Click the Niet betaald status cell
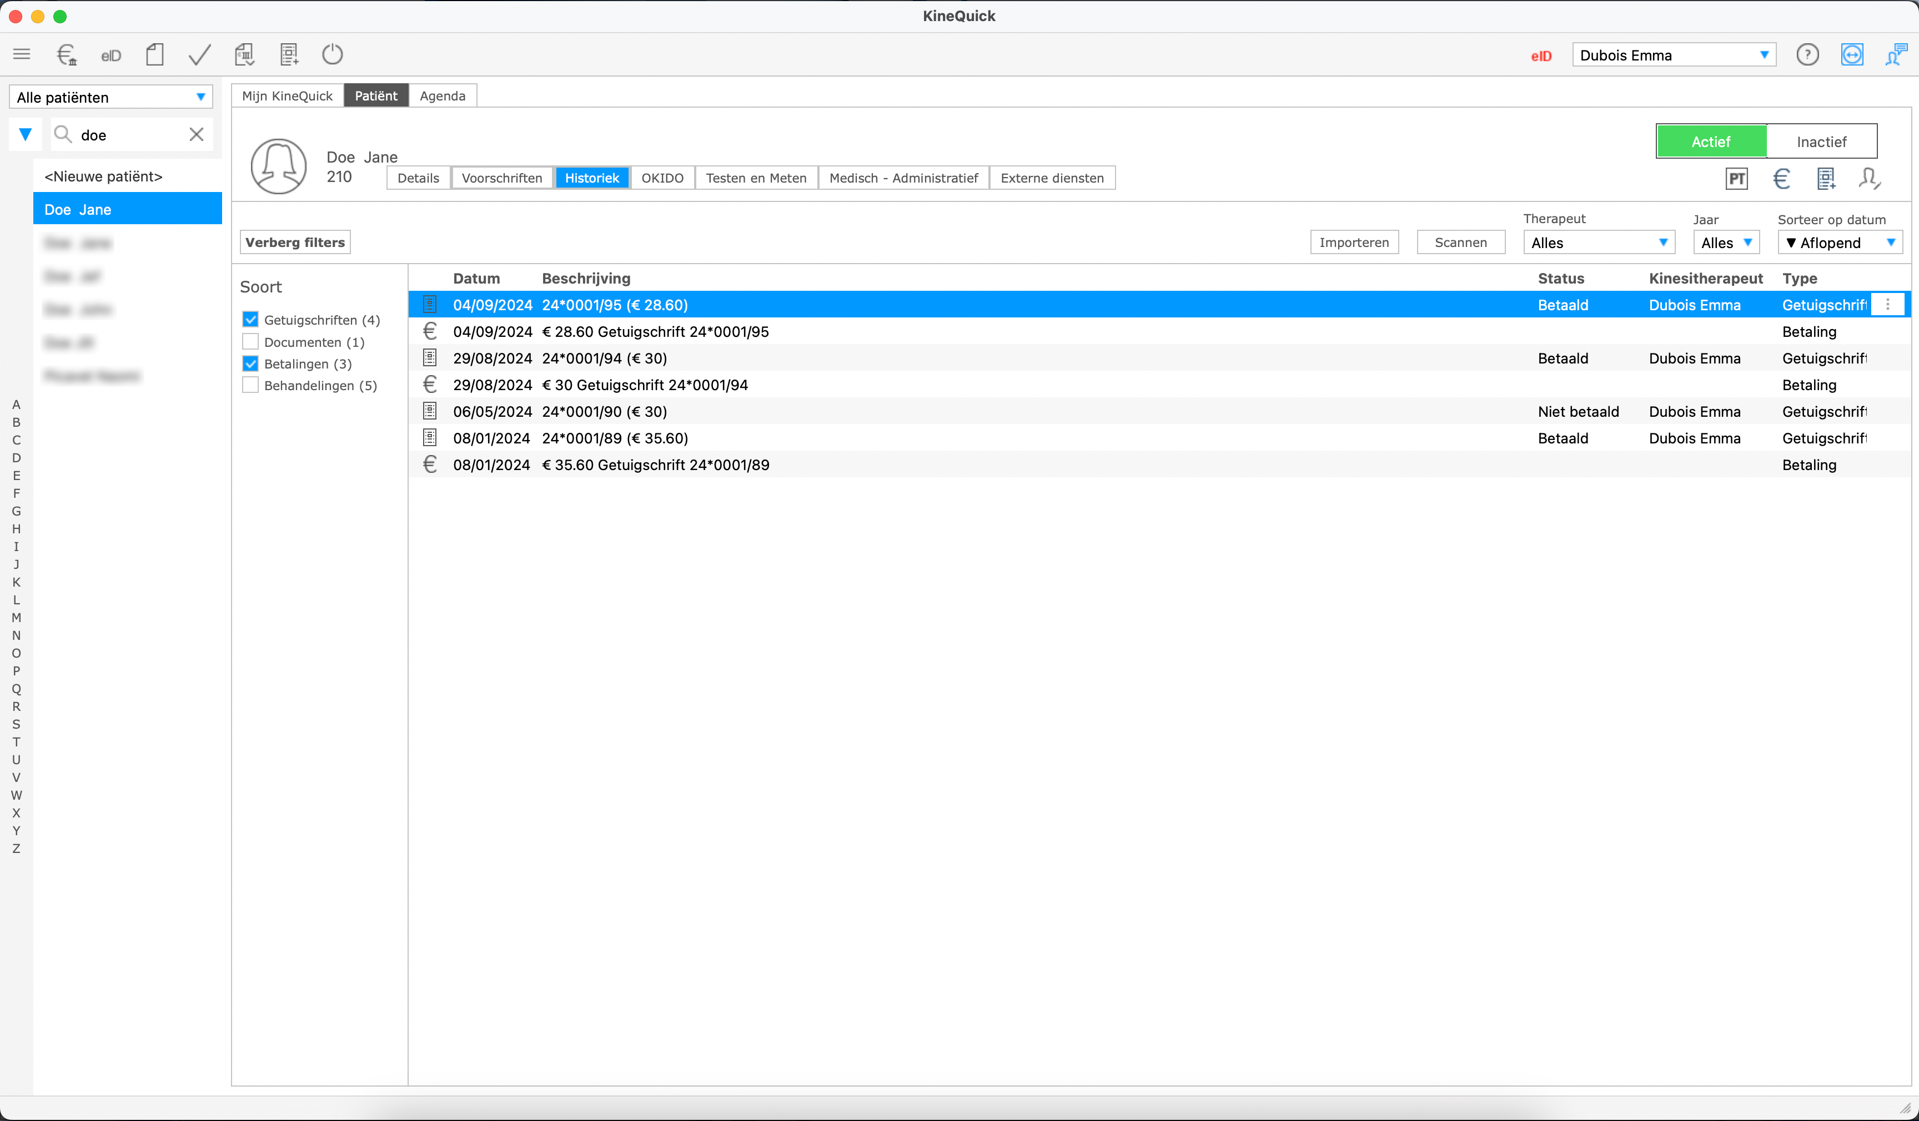This screenshot has width=1919, height=1121. click(x=1578, y=411)
